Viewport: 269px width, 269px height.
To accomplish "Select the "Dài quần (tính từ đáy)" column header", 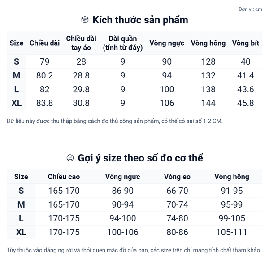I will pos(123,43).
